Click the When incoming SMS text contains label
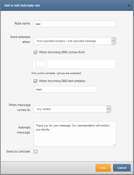Image resolution: width=134 pixels, height=175 pixels. tap(62, 81)
